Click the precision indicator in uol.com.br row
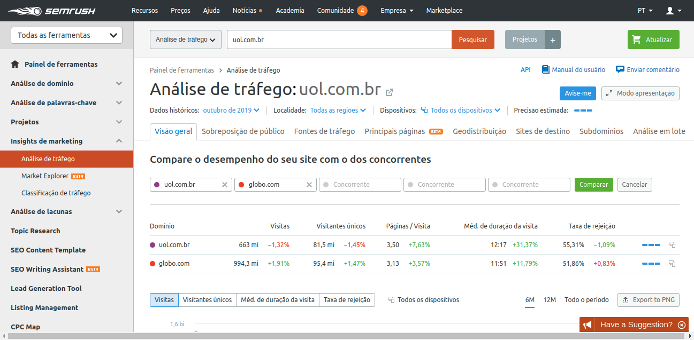Screen dimensions: 694x340 click(651, 245)
